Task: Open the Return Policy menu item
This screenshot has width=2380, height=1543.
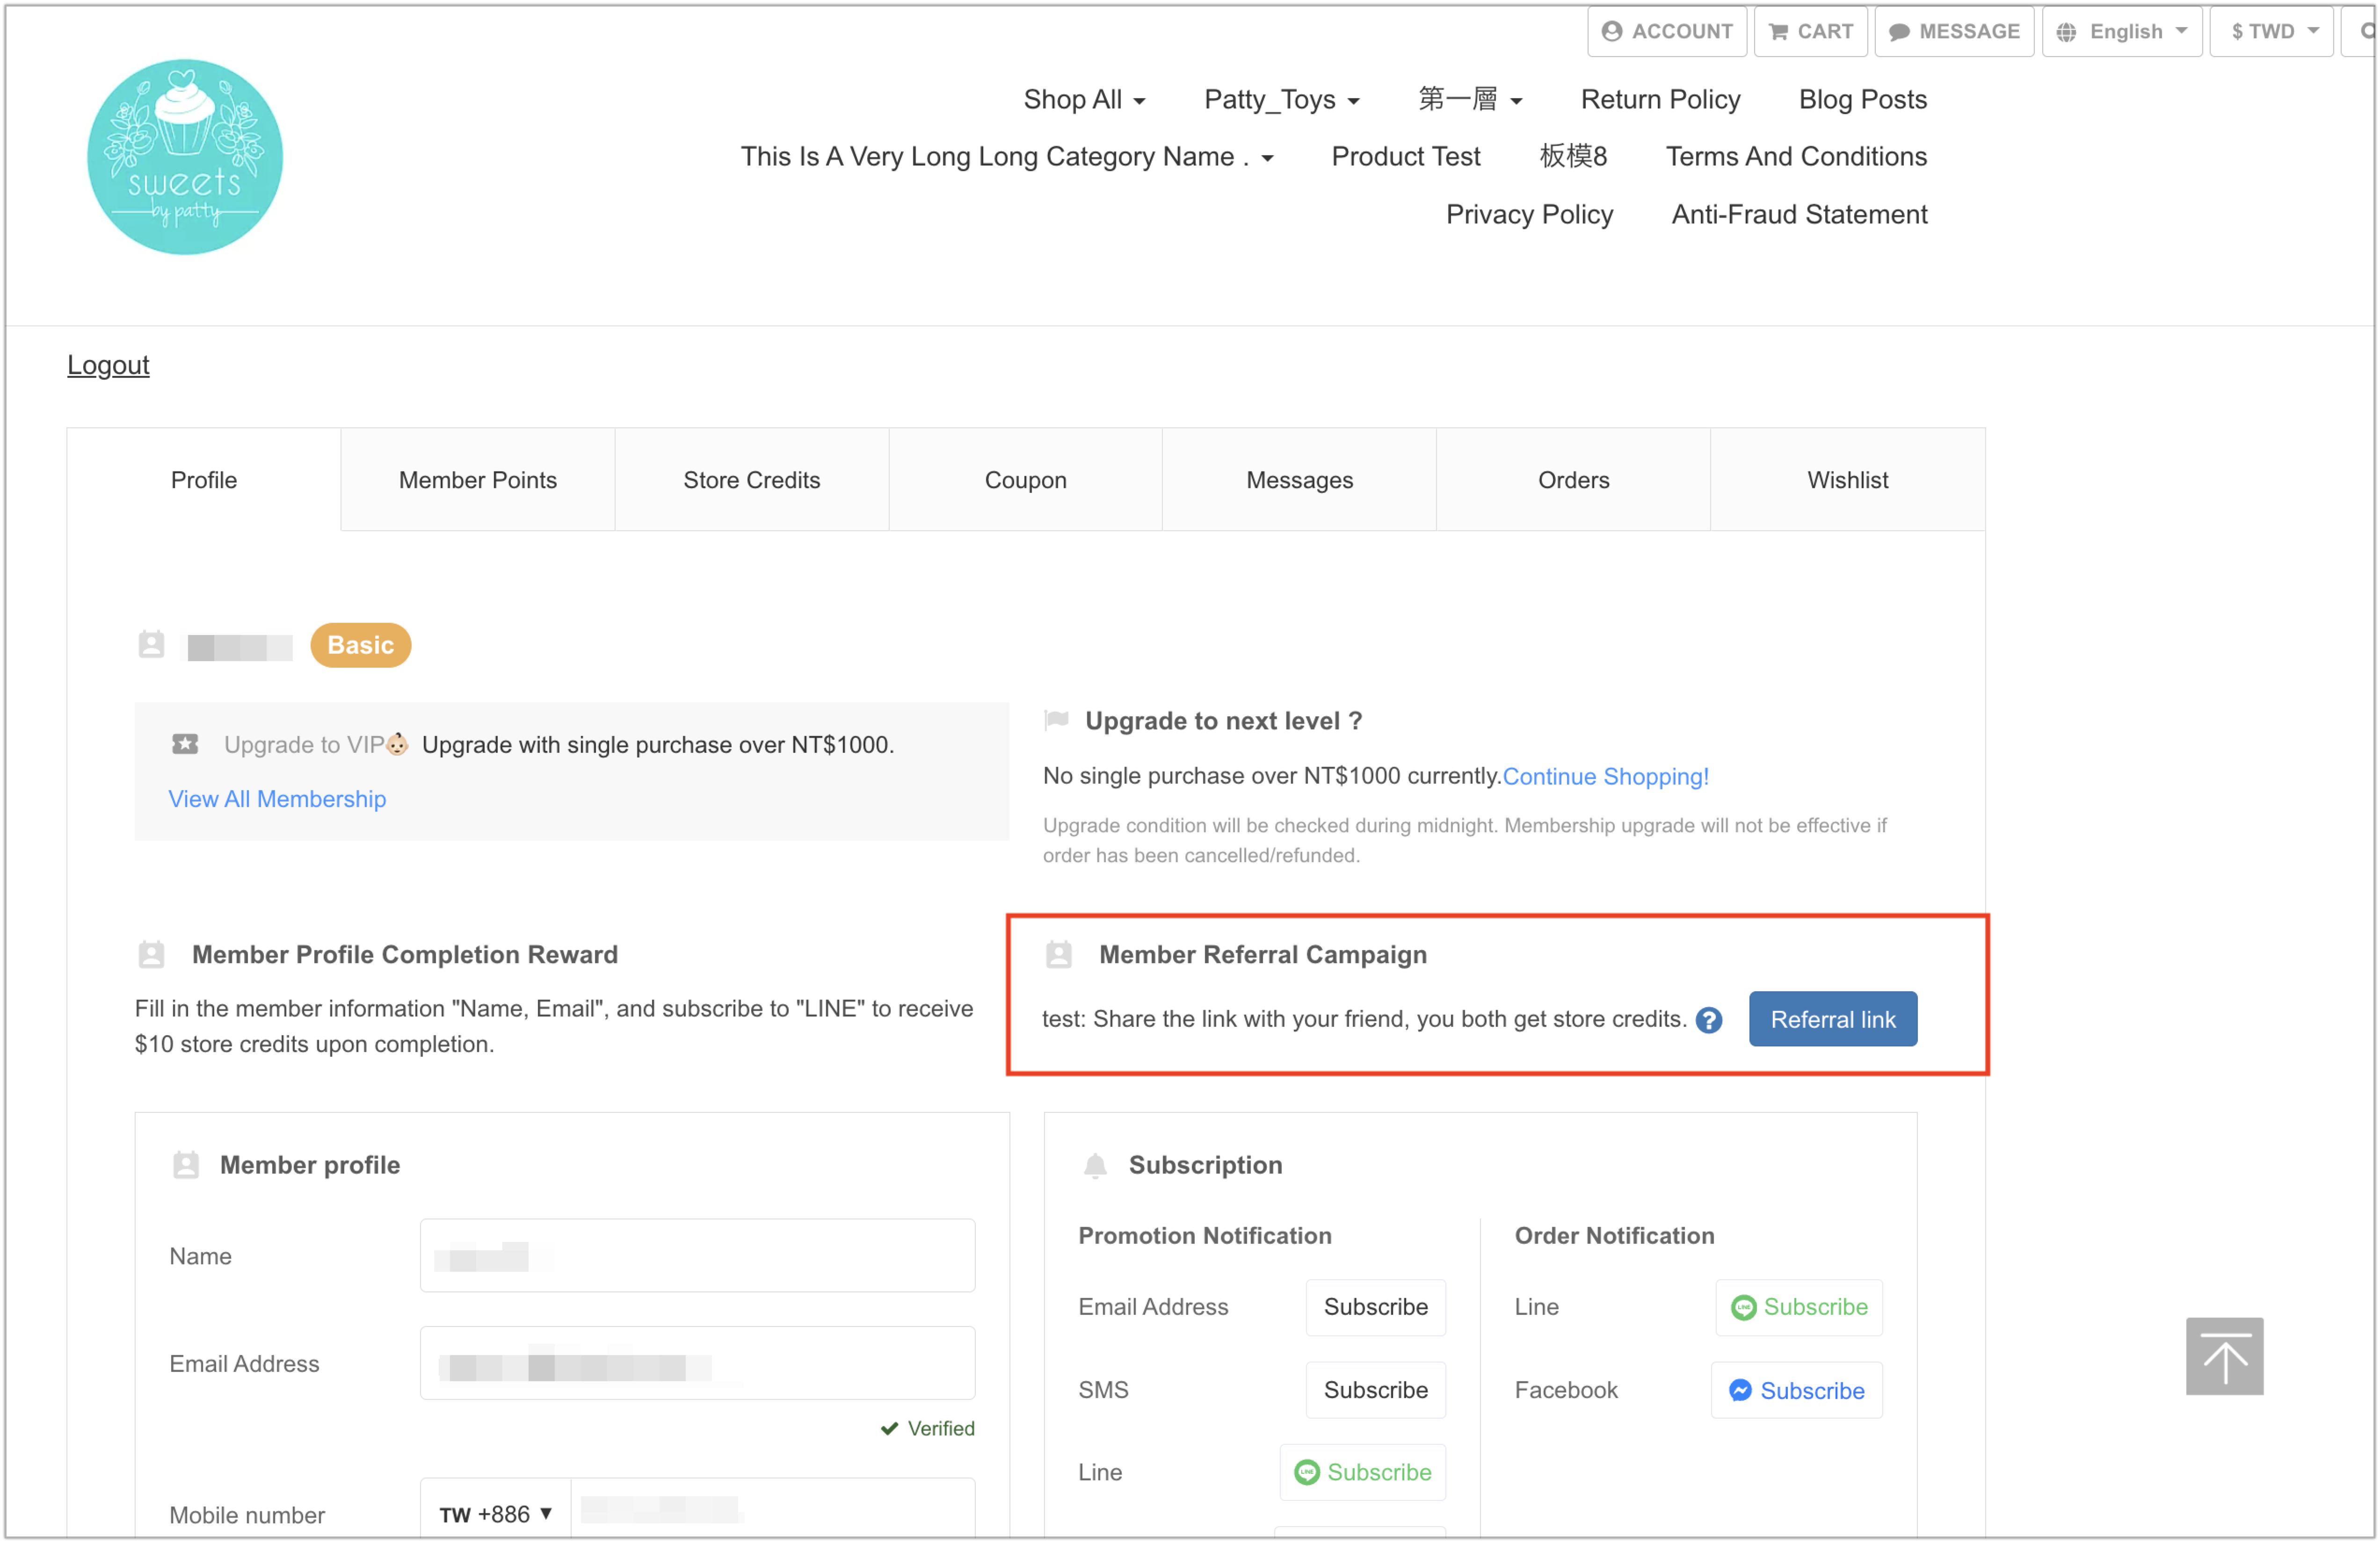Action: point(1660,99)
